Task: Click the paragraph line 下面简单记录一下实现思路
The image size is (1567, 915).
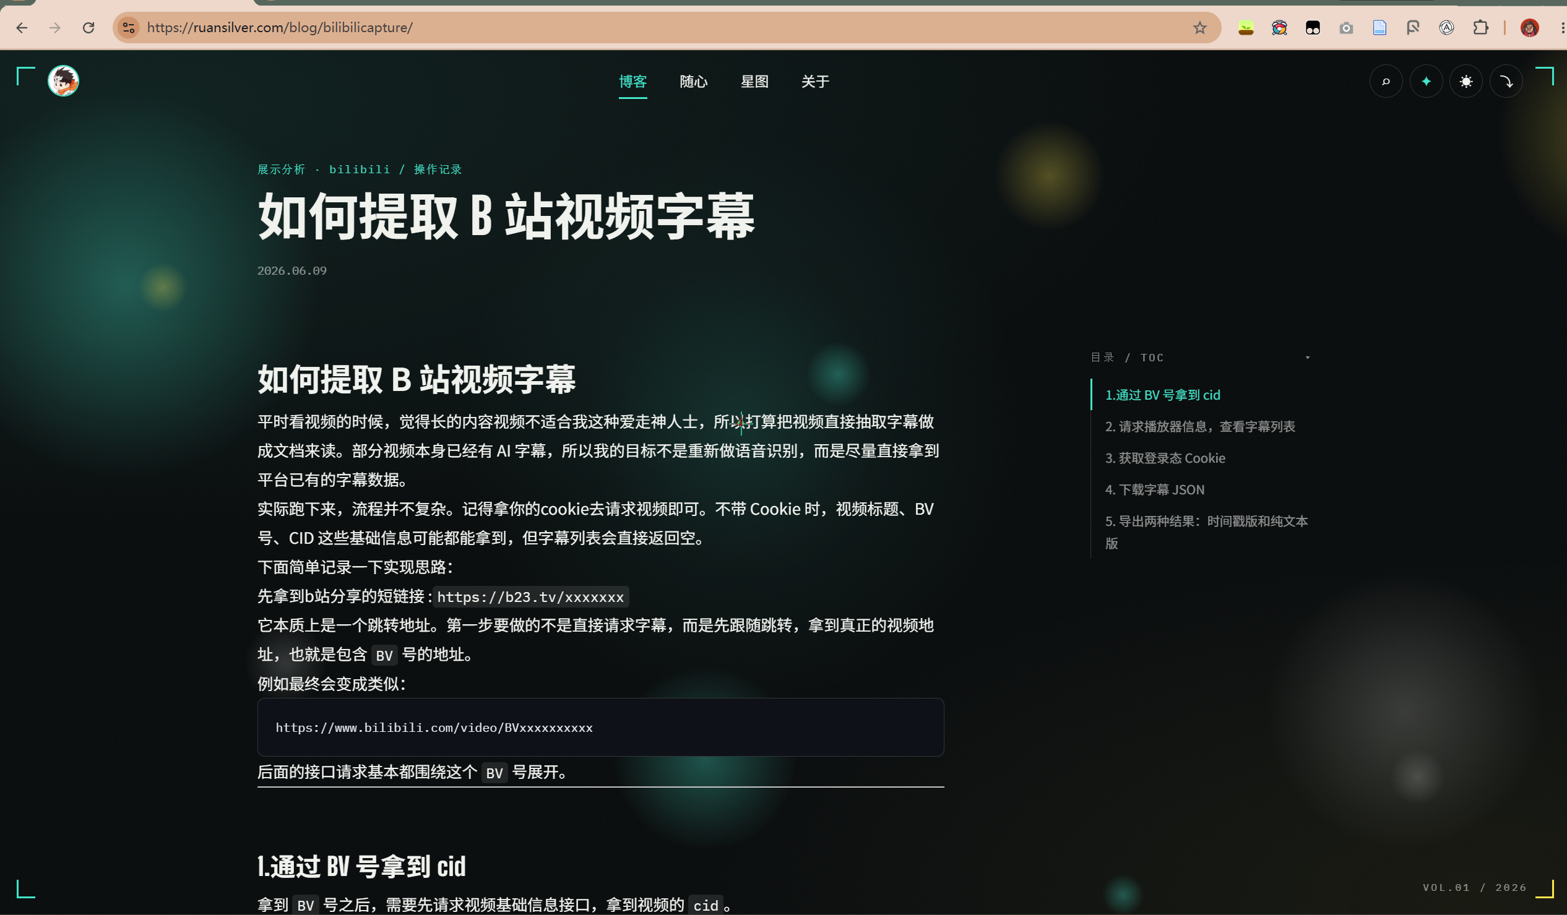Action: (x=356, y=567)
